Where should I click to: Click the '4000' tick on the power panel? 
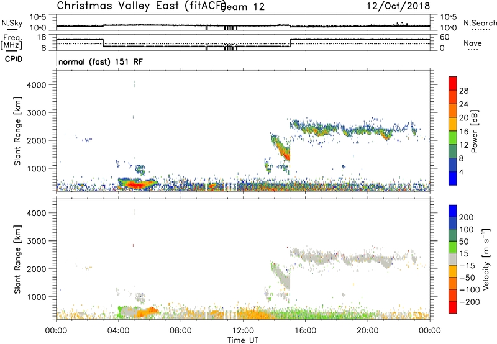[x=37, y=85]
